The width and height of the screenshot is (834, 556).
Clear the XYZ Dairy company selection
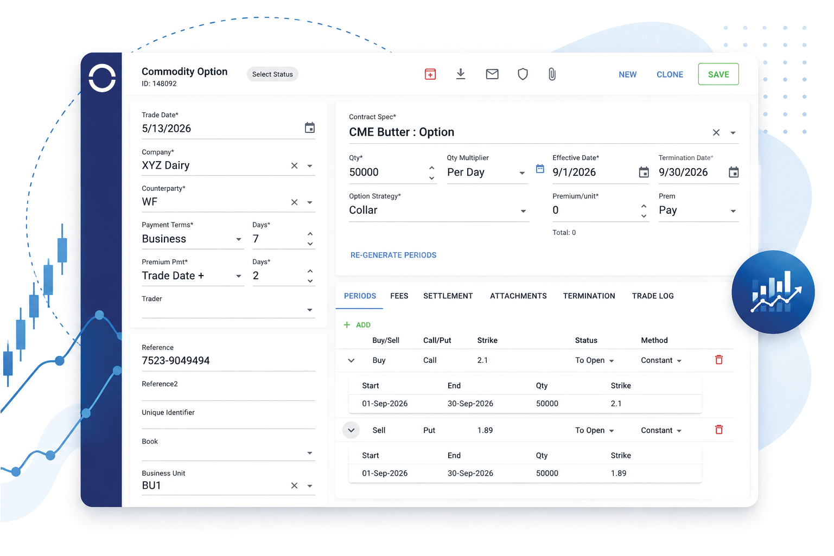pos(294,165)
